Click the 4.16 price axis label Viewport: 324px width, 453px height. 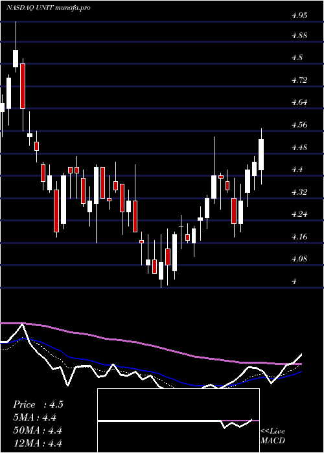coord(299,237)
